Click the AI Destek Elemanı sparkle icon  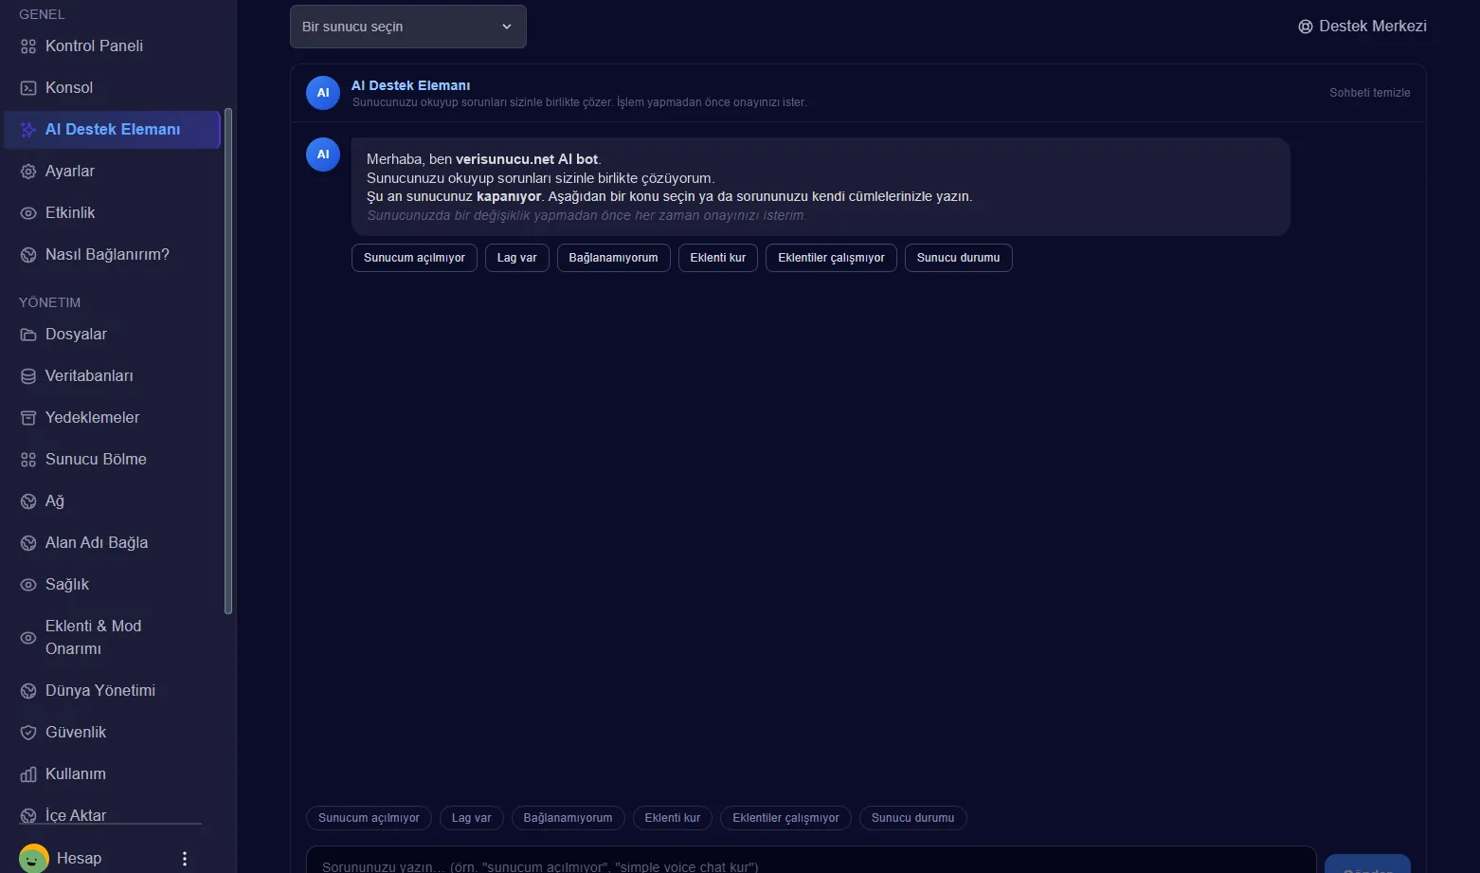28,130
